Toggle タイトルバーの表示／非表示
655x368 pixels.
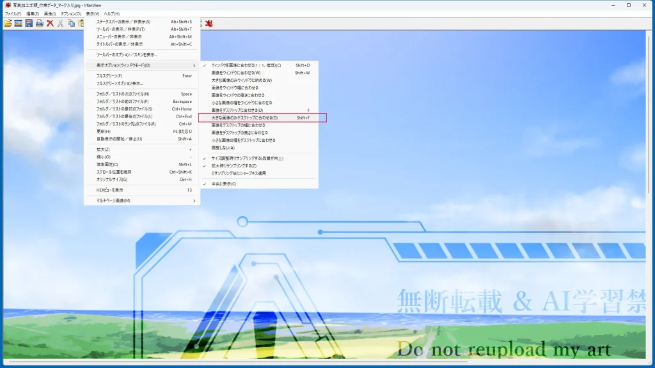pyautogui.click(x=142, y=44)
